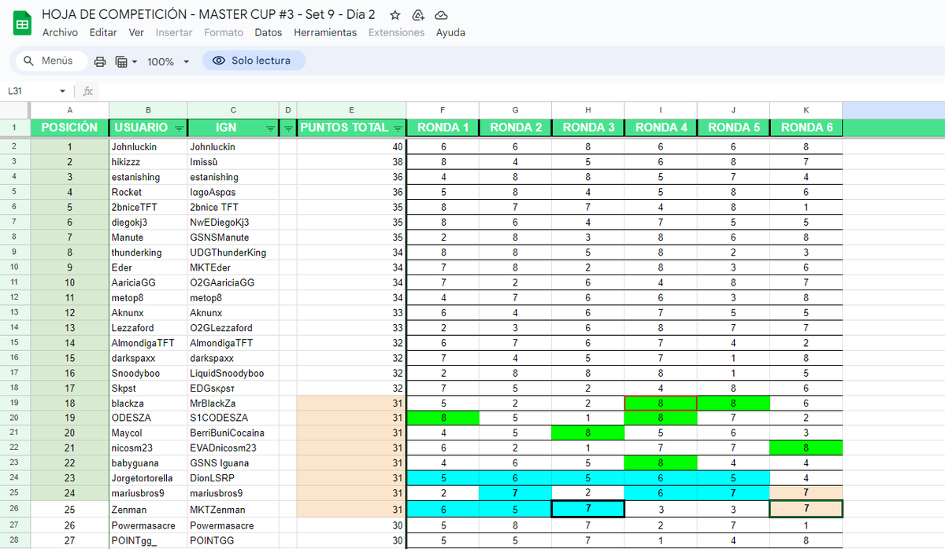Click the print icon

[x=100, y=61]
